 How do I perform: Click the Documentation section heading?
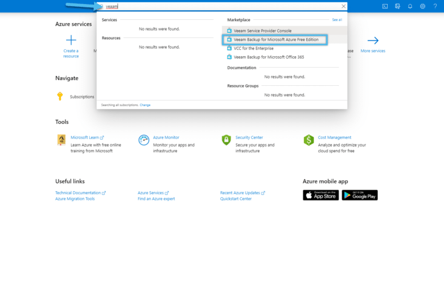[241, 68]
